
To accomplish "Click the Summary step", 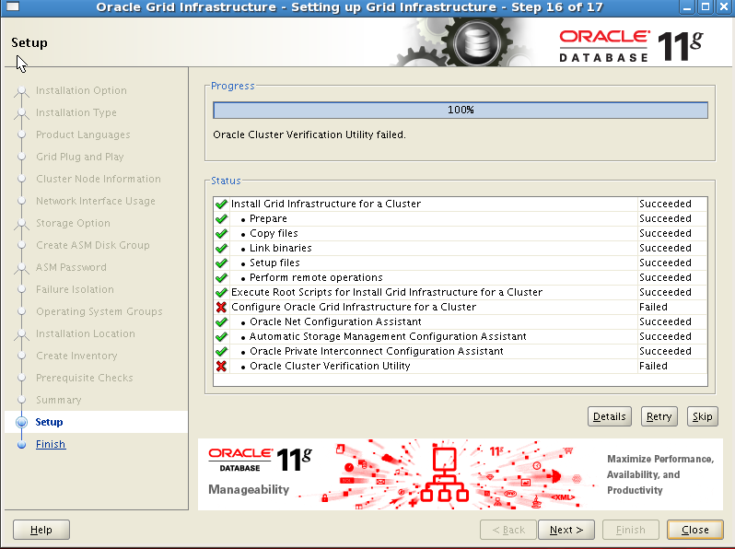I will [x=59, y=400].
